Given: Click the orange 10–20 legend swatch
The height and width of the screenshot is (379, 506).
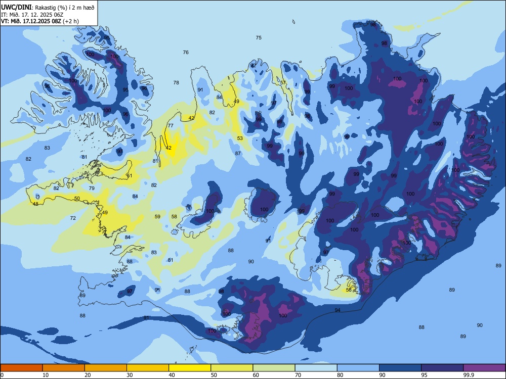Looking at the screenshot, I should [64, 368].
